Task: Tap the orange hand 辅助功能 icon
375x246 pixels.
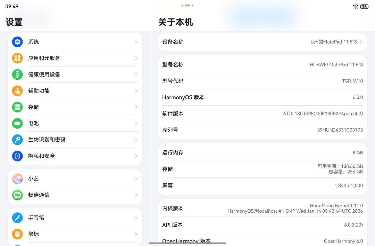Action: (x=17, y=91)
